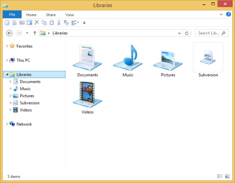Viewport: 235px width, 183px height.
Task: Expand Subversion node in navigation tree
Action: [x=11, y=103]
